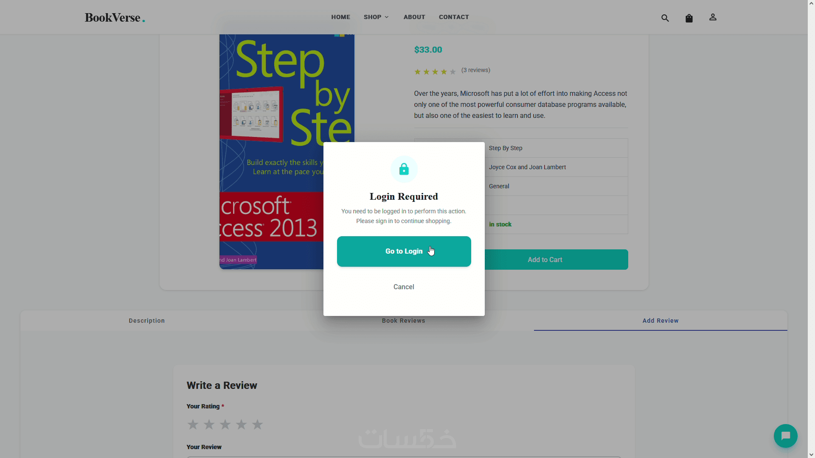
Task: Open the chat bubble widget
Action: tap(785, 436)
